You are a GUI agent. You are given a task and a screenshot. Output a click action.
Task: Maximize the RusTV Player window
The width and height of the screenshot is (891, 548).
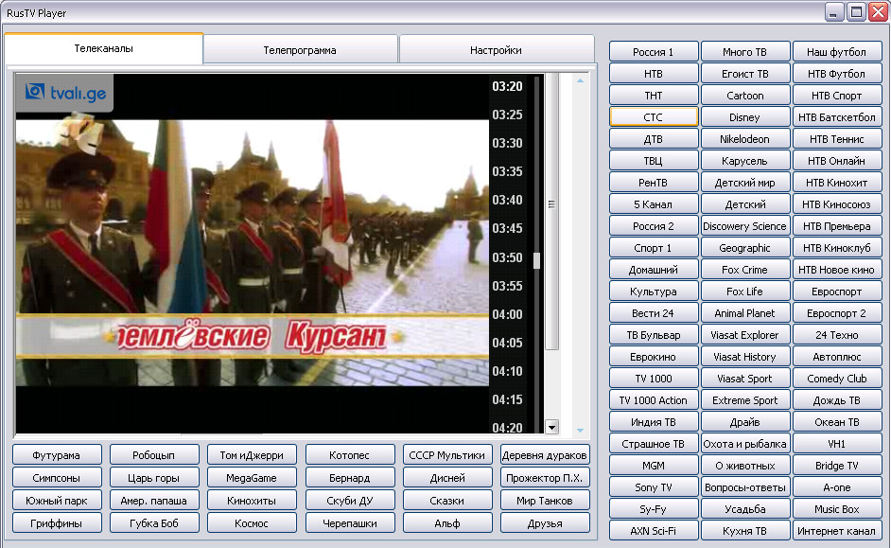pyautogui.click(x=856, y=11)
